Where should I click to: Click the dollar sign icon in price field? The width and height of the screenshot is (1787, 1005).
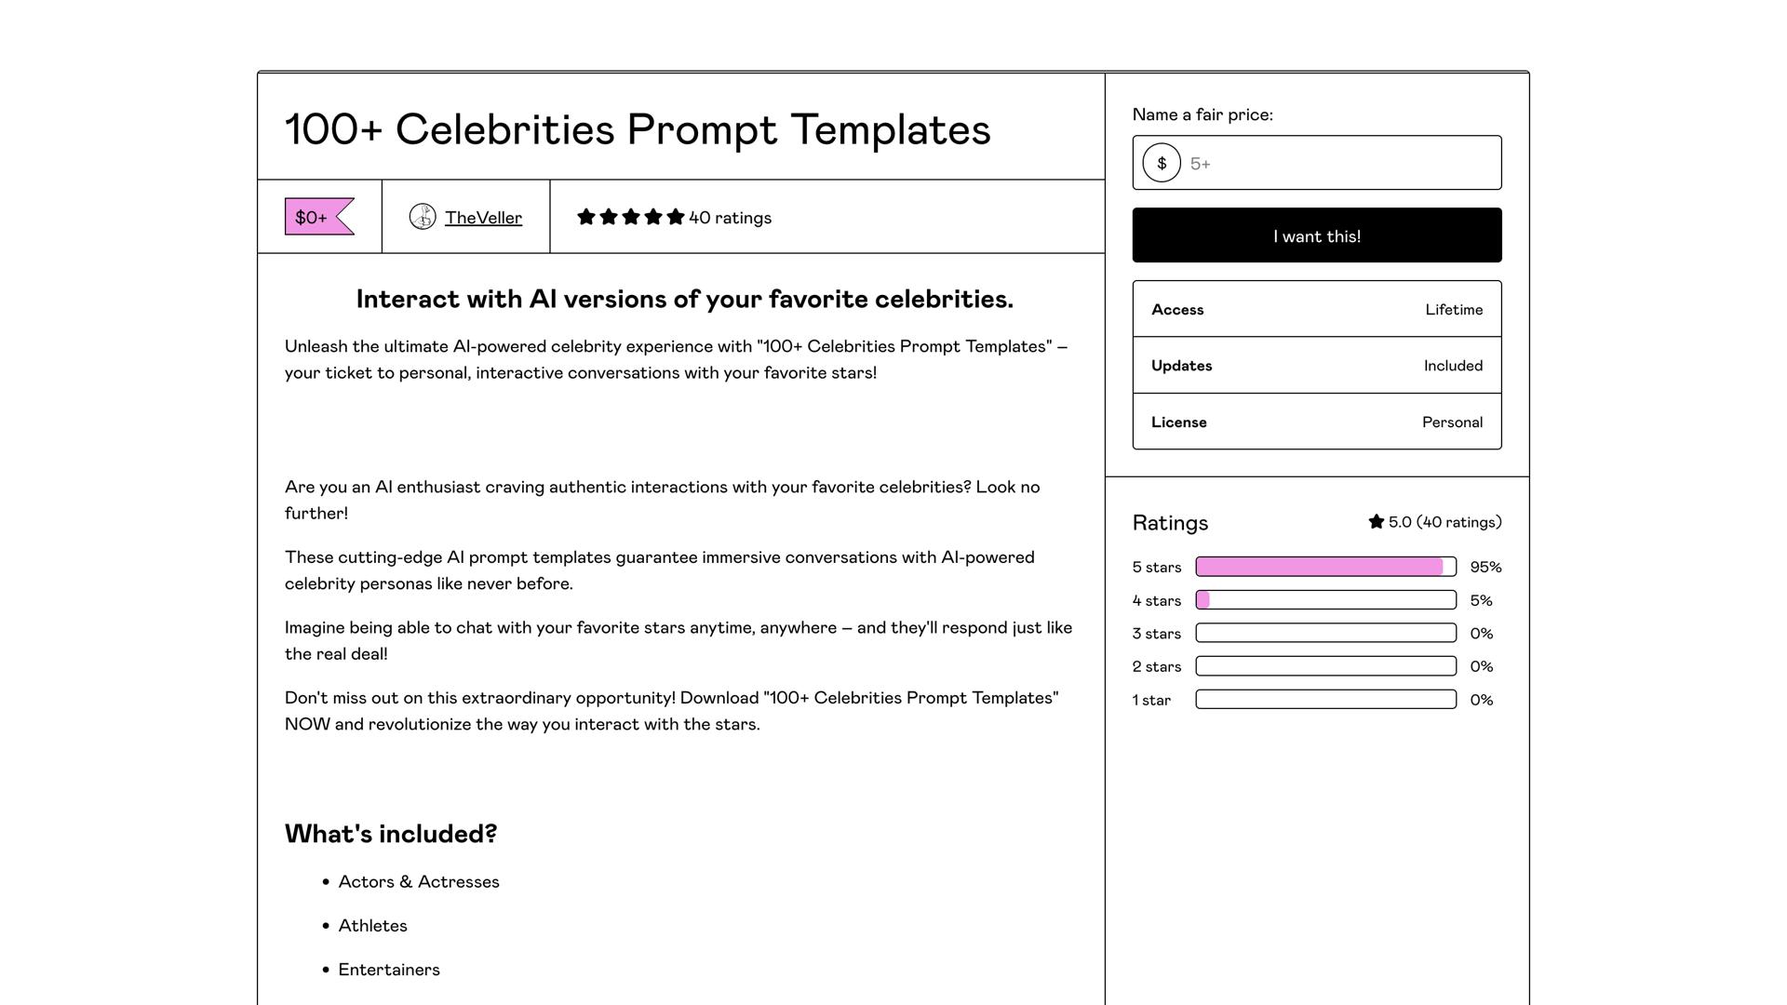1161,162
